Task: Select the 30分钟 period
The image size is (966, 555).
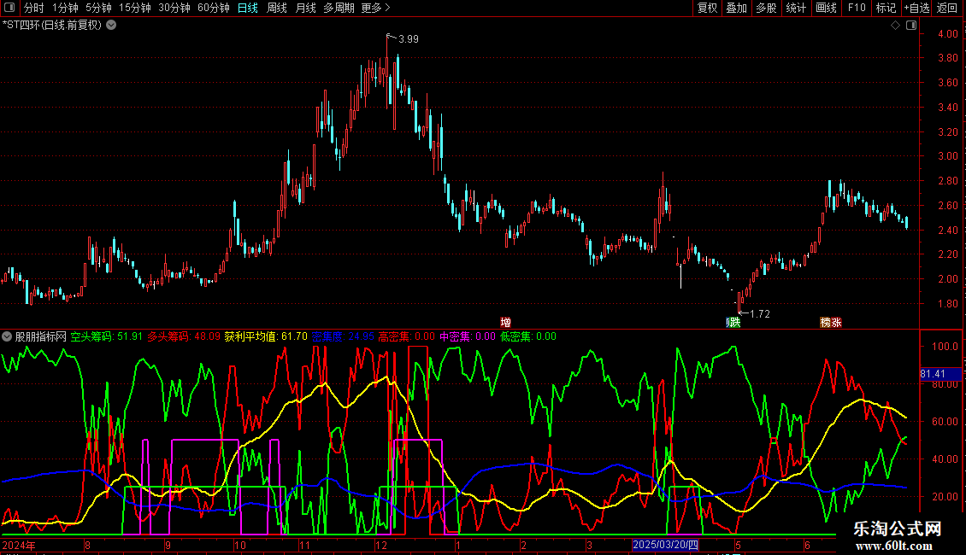Action: point(174,8)
